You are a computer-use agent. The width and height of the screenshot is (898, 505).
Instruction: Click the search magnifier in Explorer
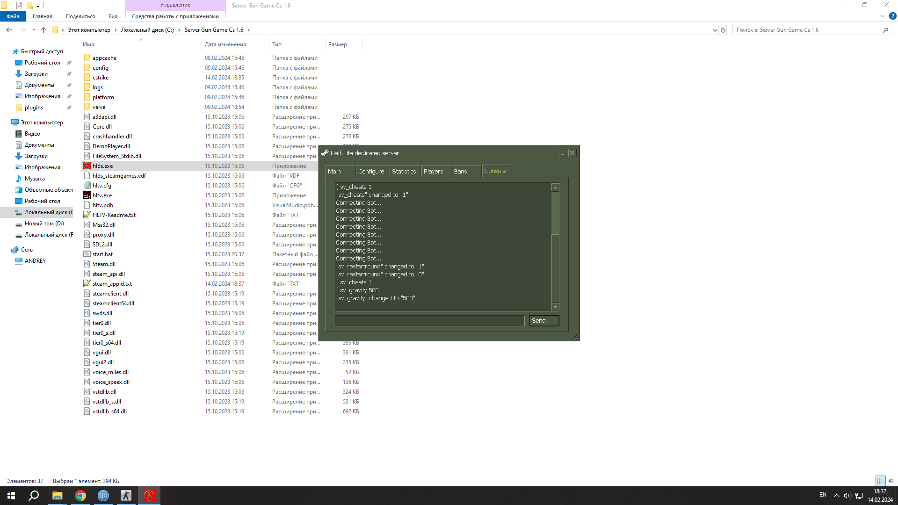(885, 30)
